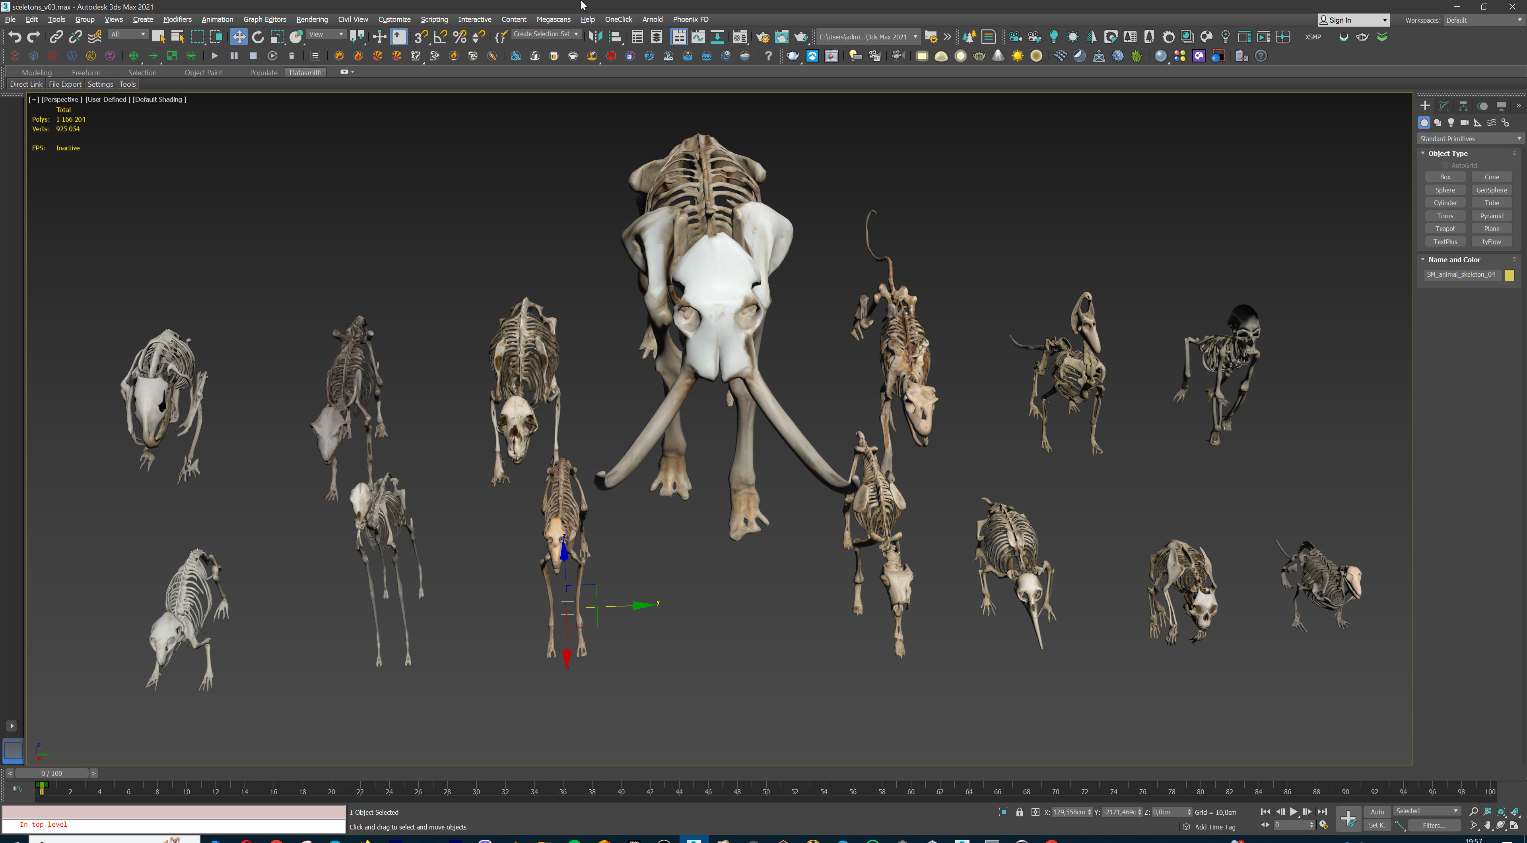Open Select by Name list

coord(177,37)
